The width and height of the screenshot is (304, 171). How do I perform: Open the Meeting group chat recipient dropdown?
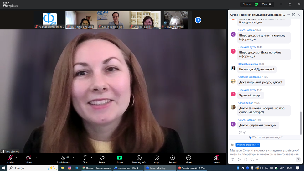coord(248,145)
